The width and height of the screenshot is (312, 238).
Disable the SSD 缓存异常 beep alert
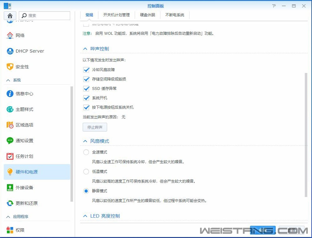click(86, 88)
